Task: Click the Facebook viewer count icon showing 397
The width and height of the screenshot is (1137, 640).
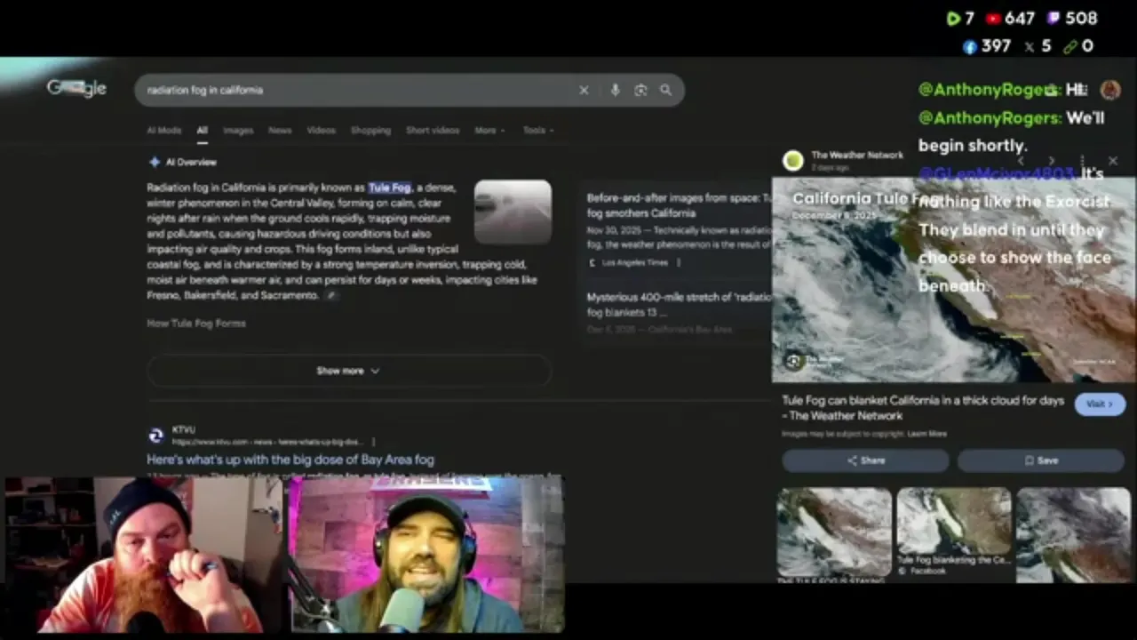Action: 970,46
